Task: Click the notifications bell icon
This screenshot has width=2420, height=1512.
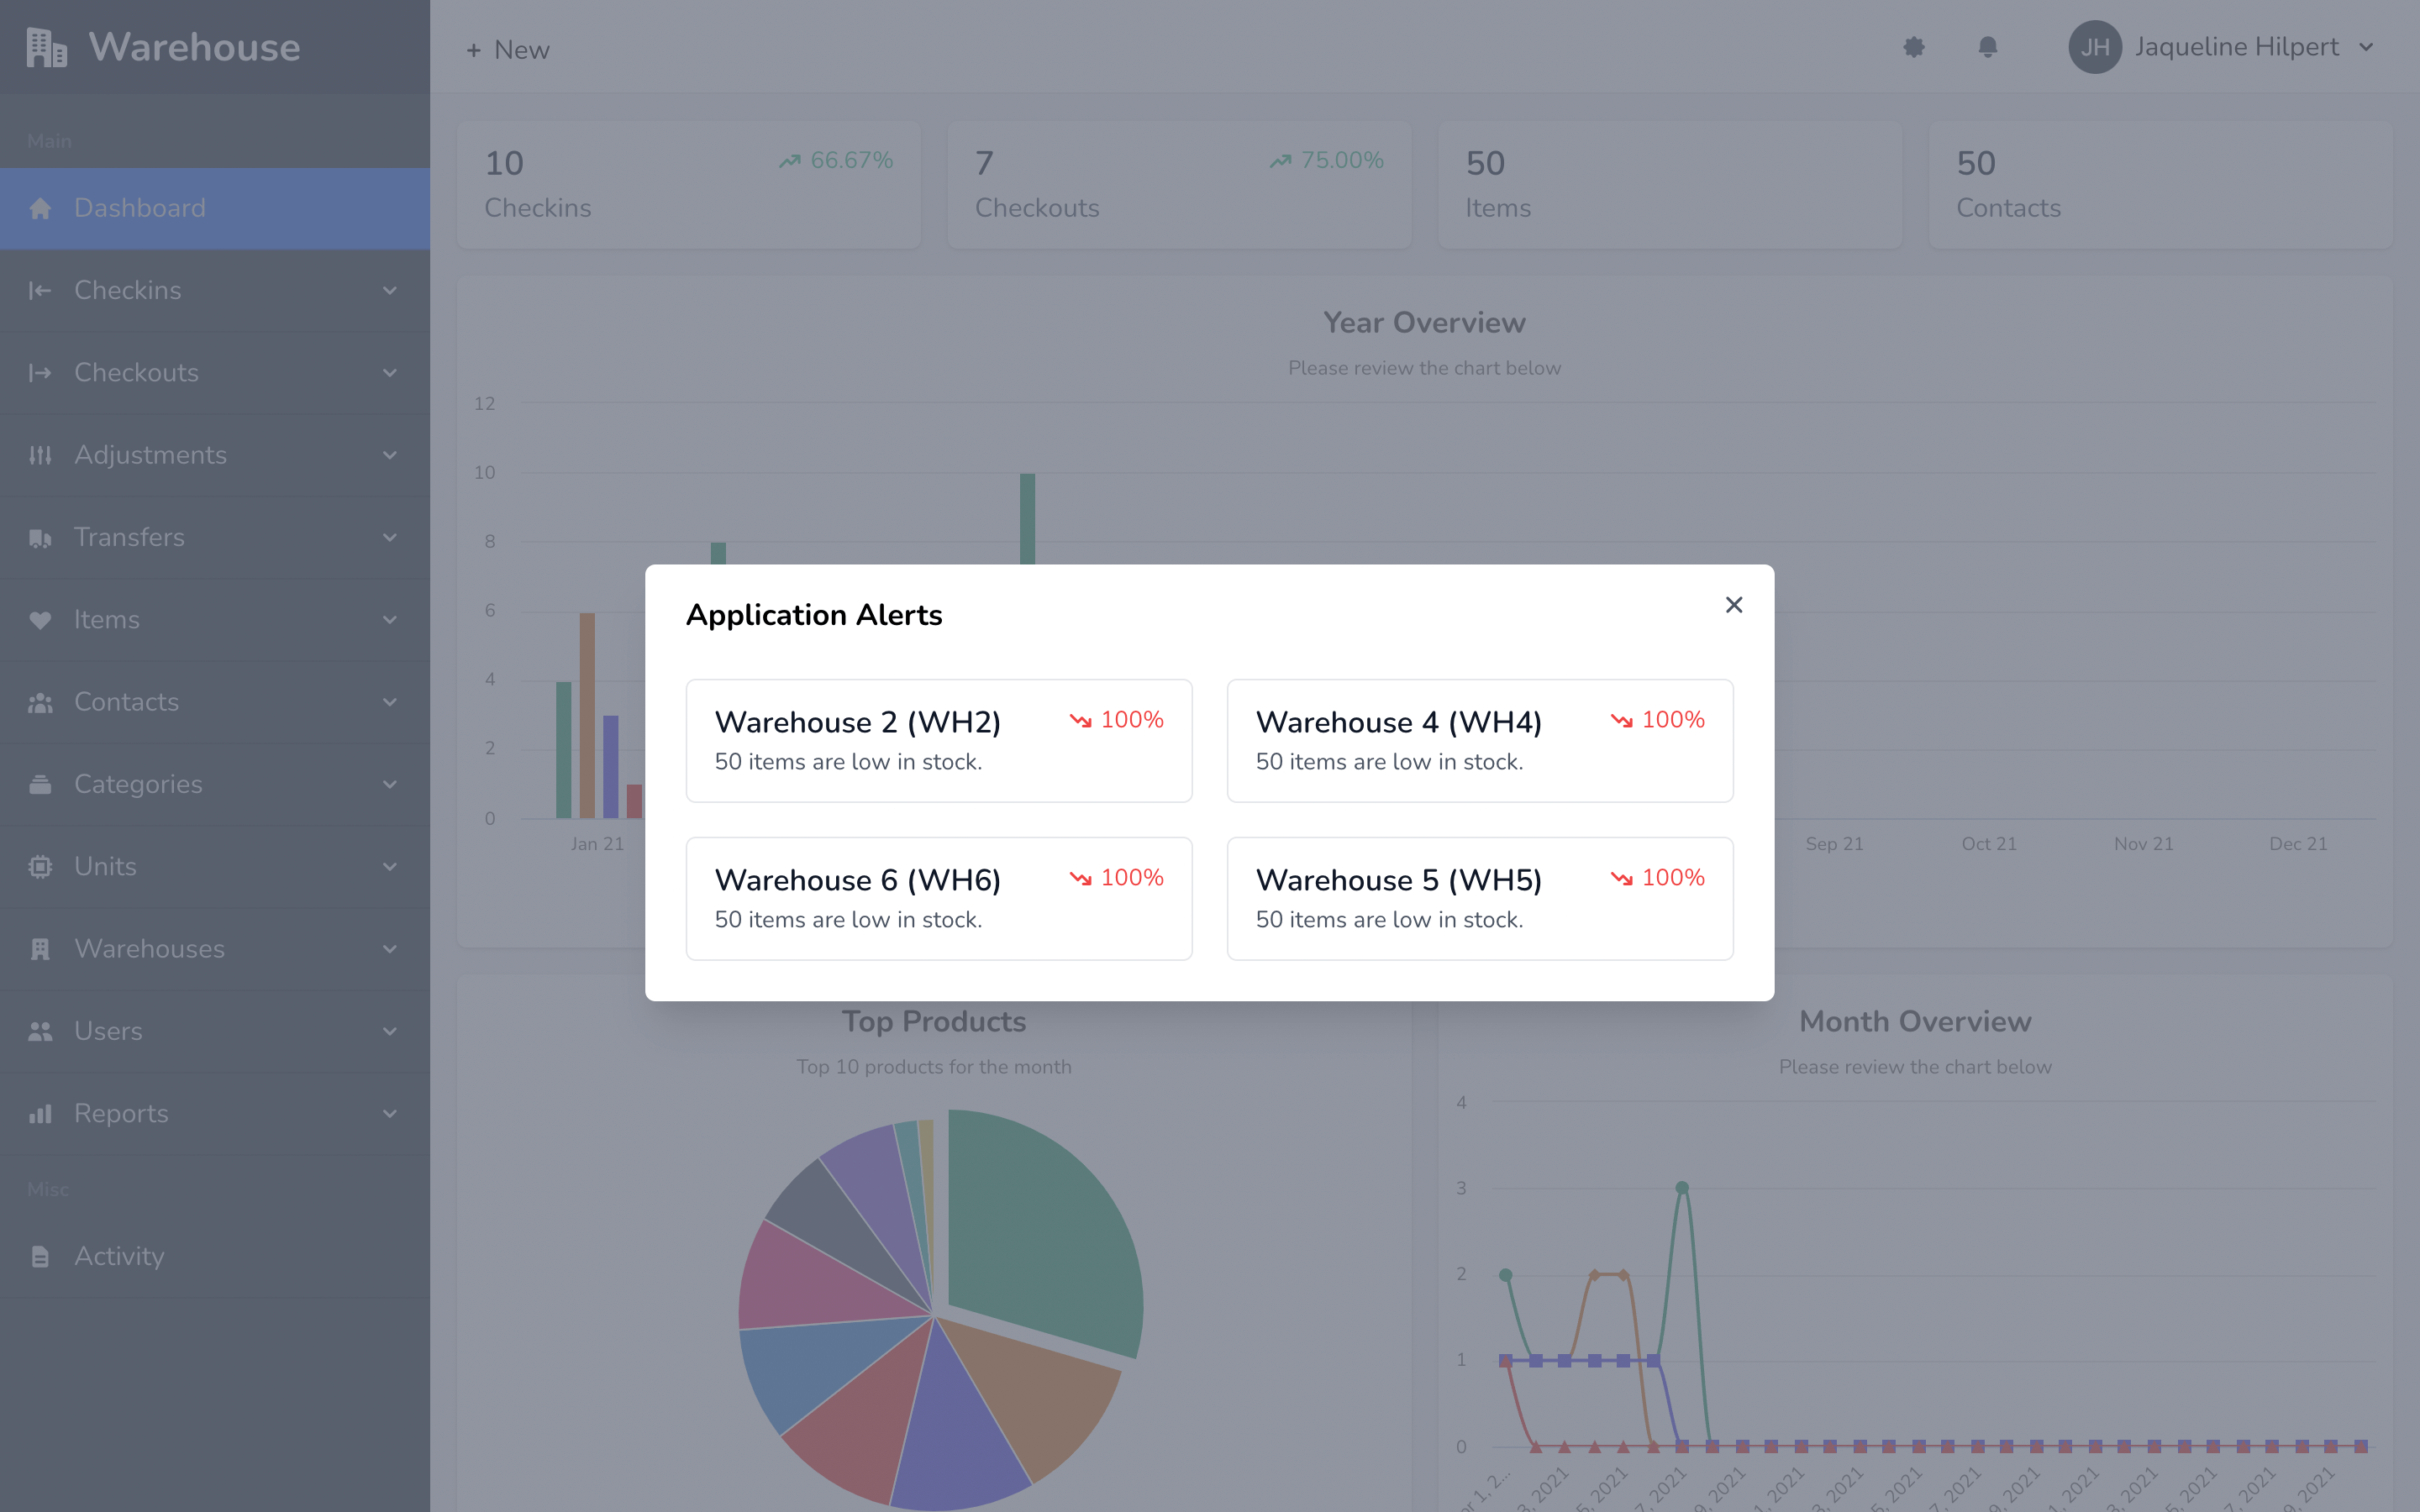Action: (1987, 47)
